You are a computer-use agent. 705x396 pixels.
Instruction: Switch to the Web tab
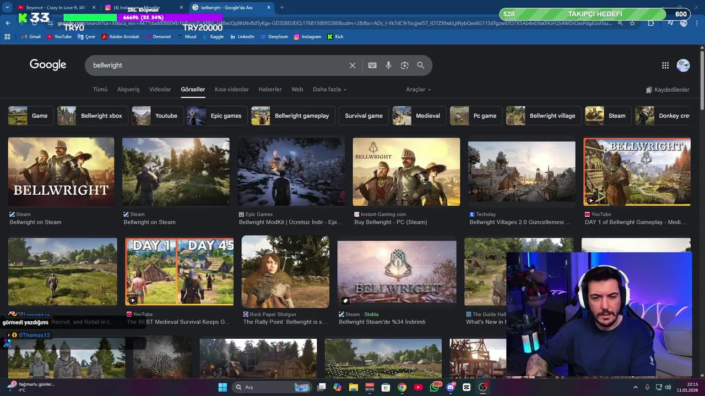tap(297, 90)
